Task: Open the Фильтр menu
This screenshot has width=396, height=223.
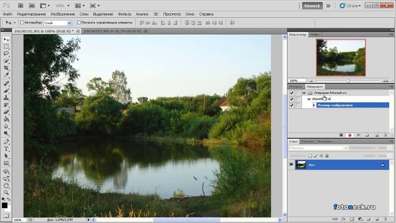Action: click(124, 14)
